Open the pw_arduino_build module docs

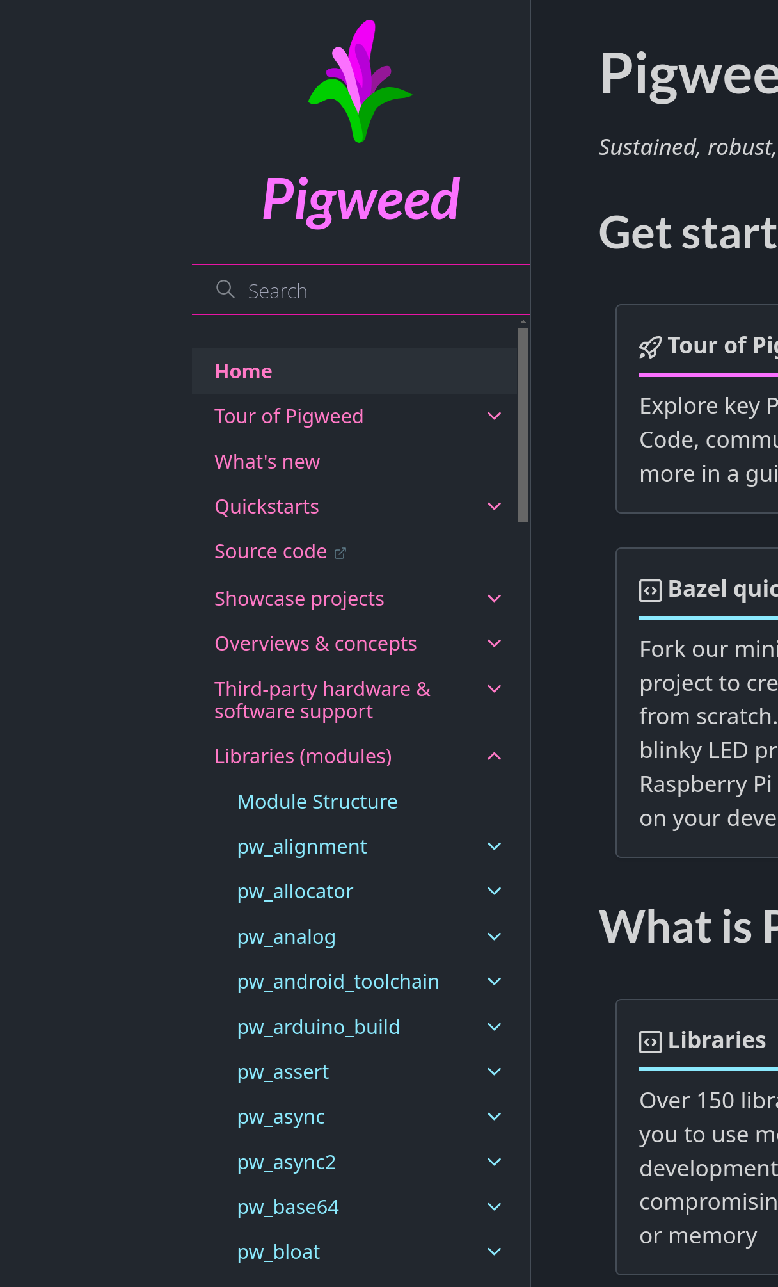[319, 1027]
